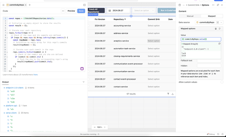The height and width of the screenshot is (137, 226).
Task: Open analytics-service Commit SHA select option
Action: pyautogui.click(x=154, y=41)
